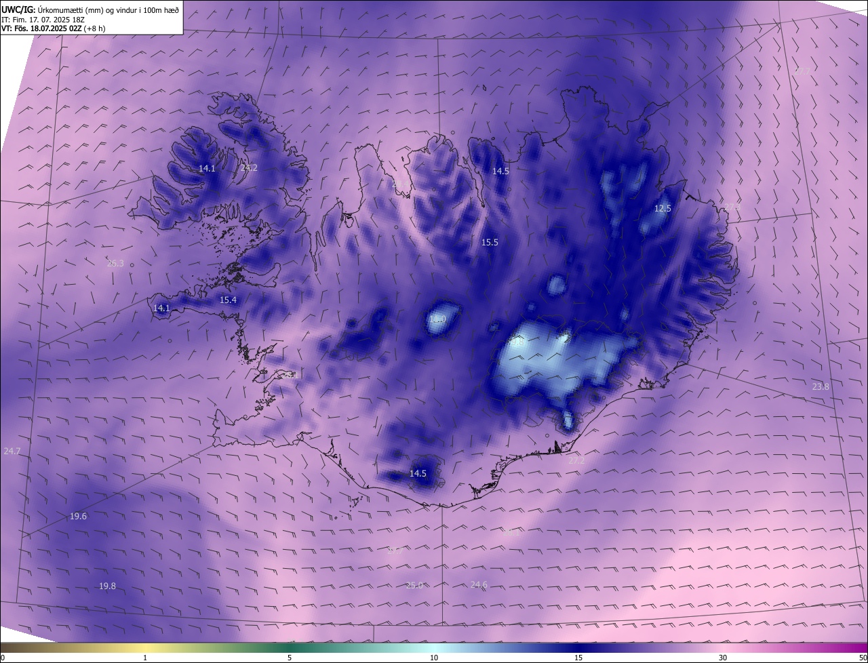Click the 15.4 value label

[x=228, y=300]
